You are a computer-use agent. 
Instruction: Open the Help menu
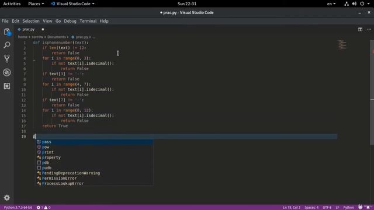(x=104, y=21)
